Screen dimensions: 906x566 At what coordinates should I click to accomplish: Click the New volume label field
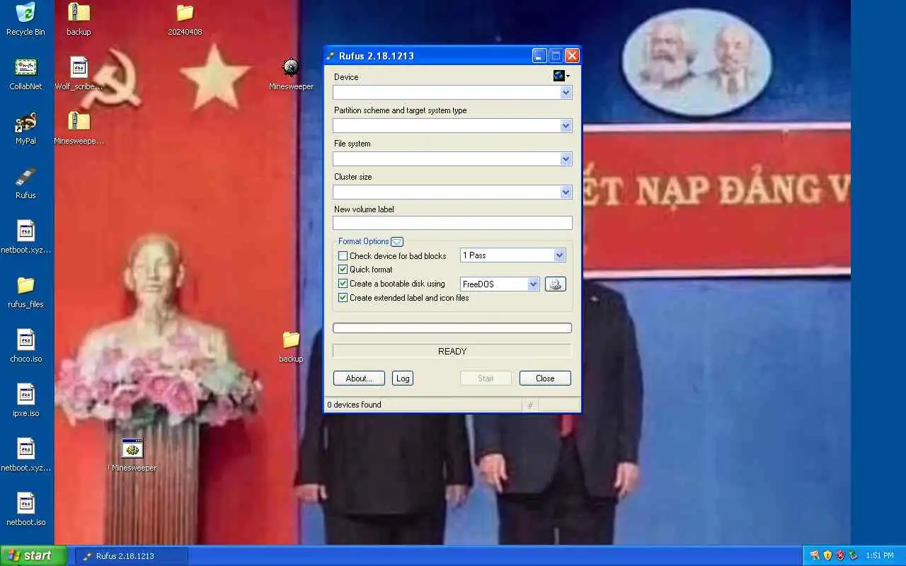[x=452, y=223]
